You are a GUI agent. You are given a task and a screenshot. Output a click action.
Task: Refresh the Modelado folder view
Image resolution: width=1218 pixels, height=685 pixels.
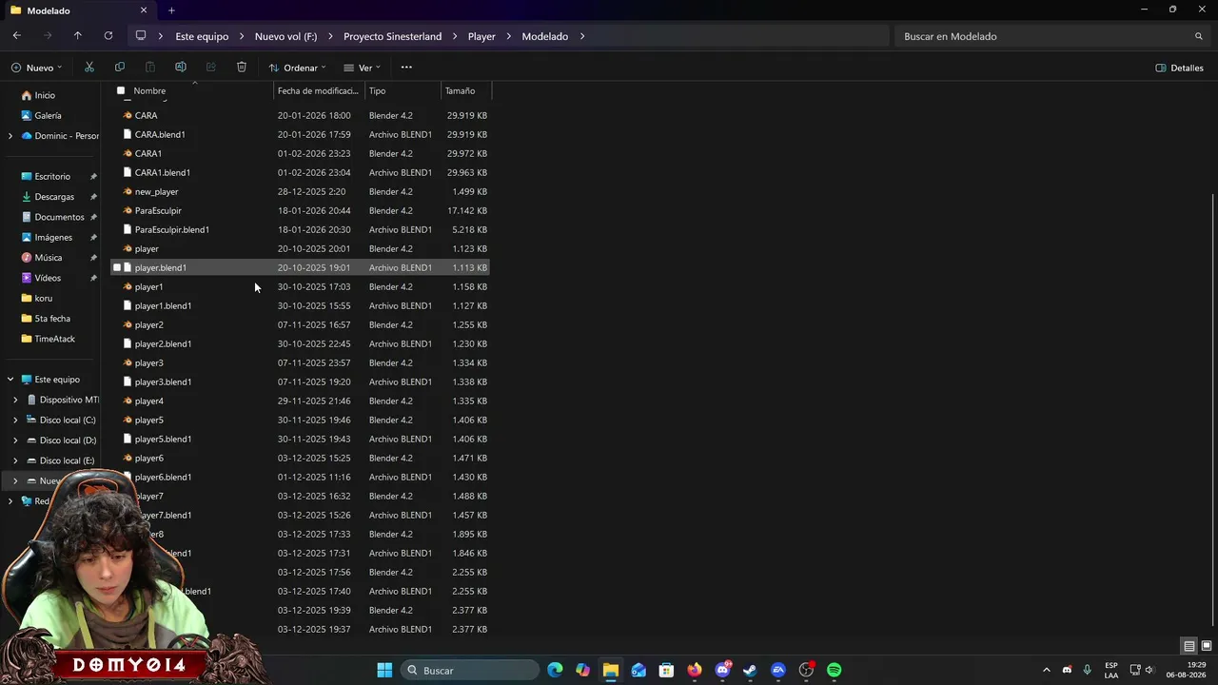pyautogui.click(x=108, y=36)
